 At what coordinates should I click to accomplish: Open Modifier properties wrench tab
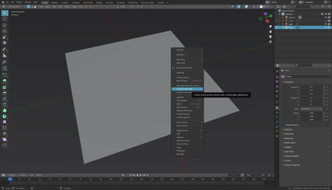[277, 112]
